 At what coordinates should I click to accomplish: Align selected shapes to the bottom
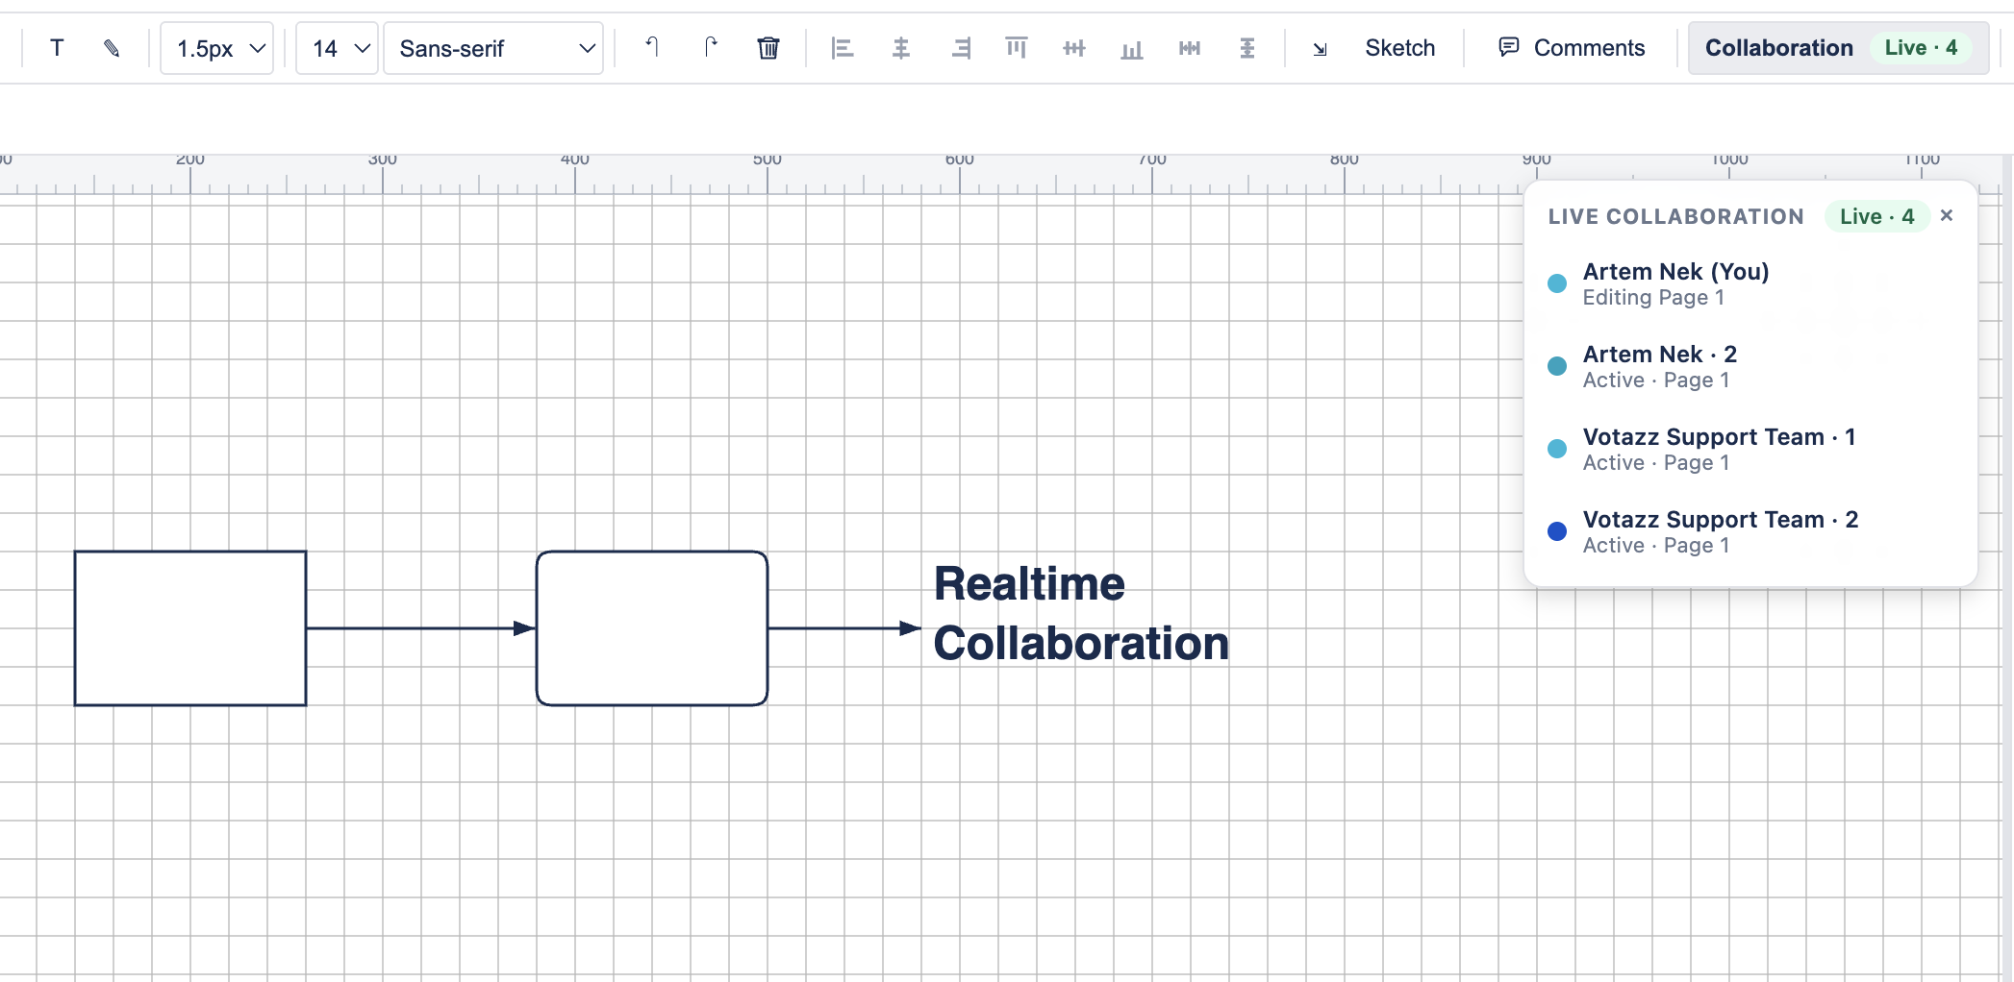(x=1131, y=48)
